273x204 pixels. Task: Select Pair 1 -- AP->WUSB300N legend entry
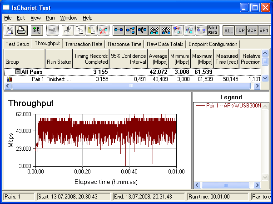(228, 106)
